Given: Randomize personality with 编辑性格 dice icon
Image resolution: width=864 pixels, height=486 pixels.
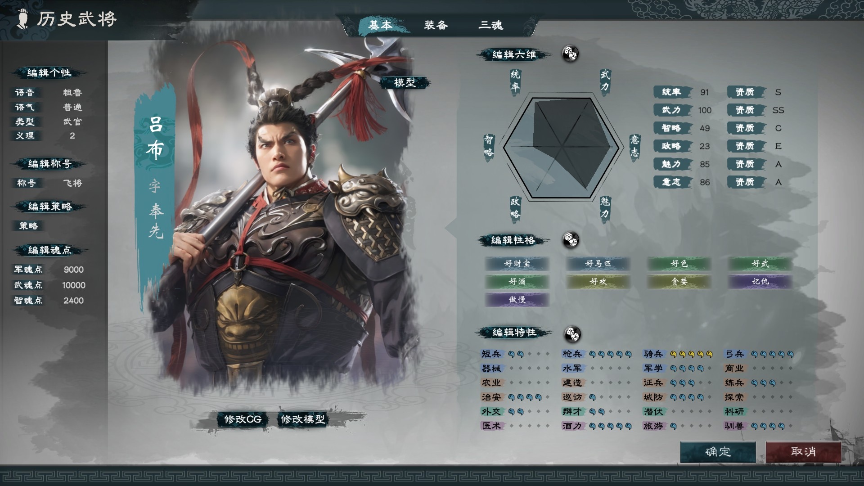Looking at the screenshot, I should point(571,240).
